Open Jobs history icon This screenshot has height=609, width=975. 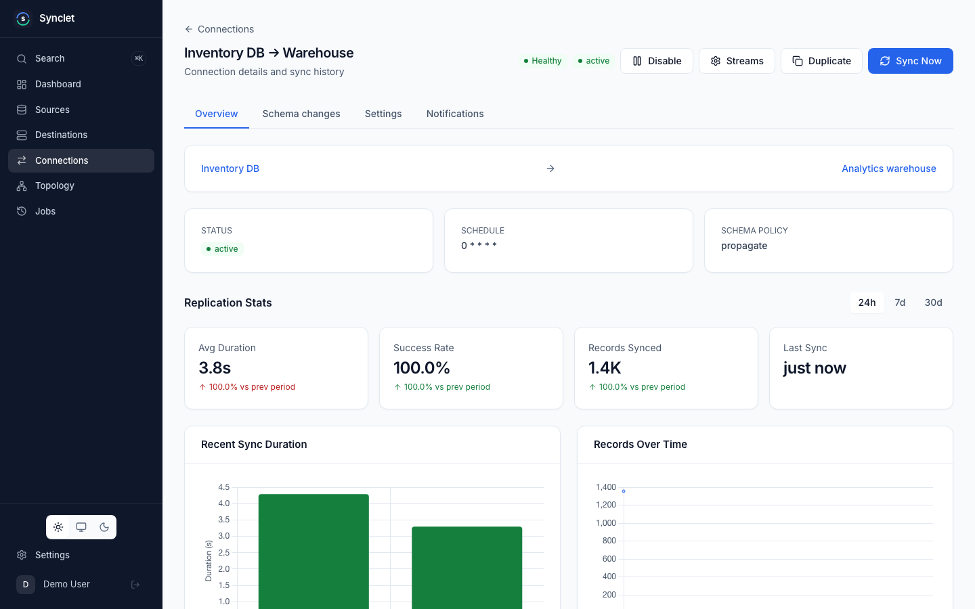pyautogui.click(x=22, y=211)
